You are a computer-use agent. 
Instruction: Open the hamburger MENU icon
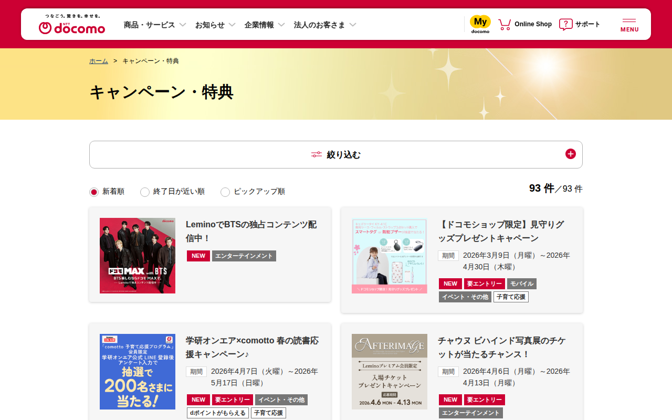[629, 24]
